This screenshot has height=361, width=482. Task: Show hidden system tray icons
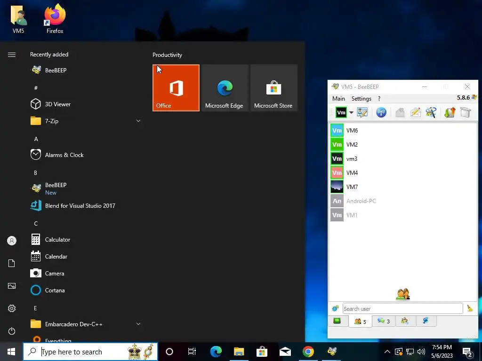coord(387,352)
